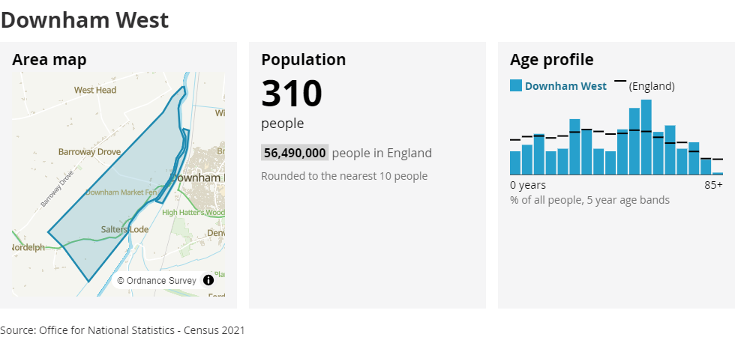The height and width of the screenshot is (346, 735).
Task: Click Salters Lode on the area map
Action: pyautogui.click(x=124, y=229)
